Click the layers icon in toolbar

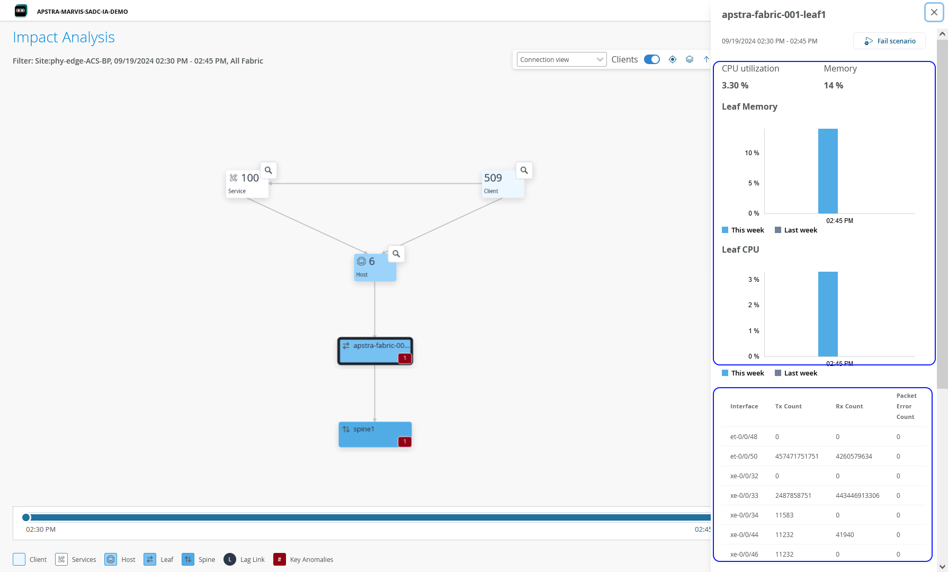[x=690, y=59]
